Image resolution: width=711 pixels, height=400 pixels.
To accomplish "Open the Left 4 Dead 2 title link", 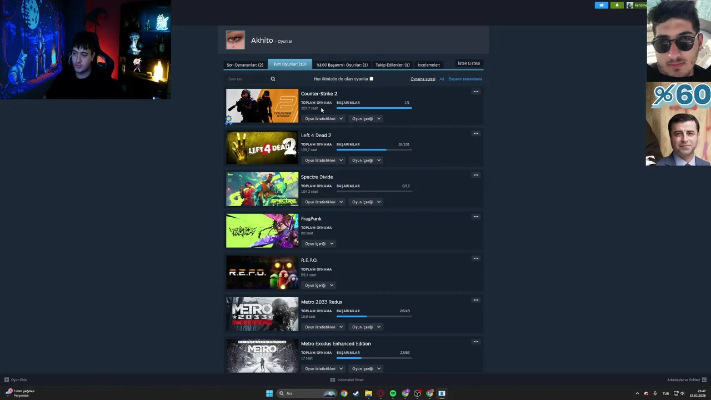I will [x=316, y=135].
